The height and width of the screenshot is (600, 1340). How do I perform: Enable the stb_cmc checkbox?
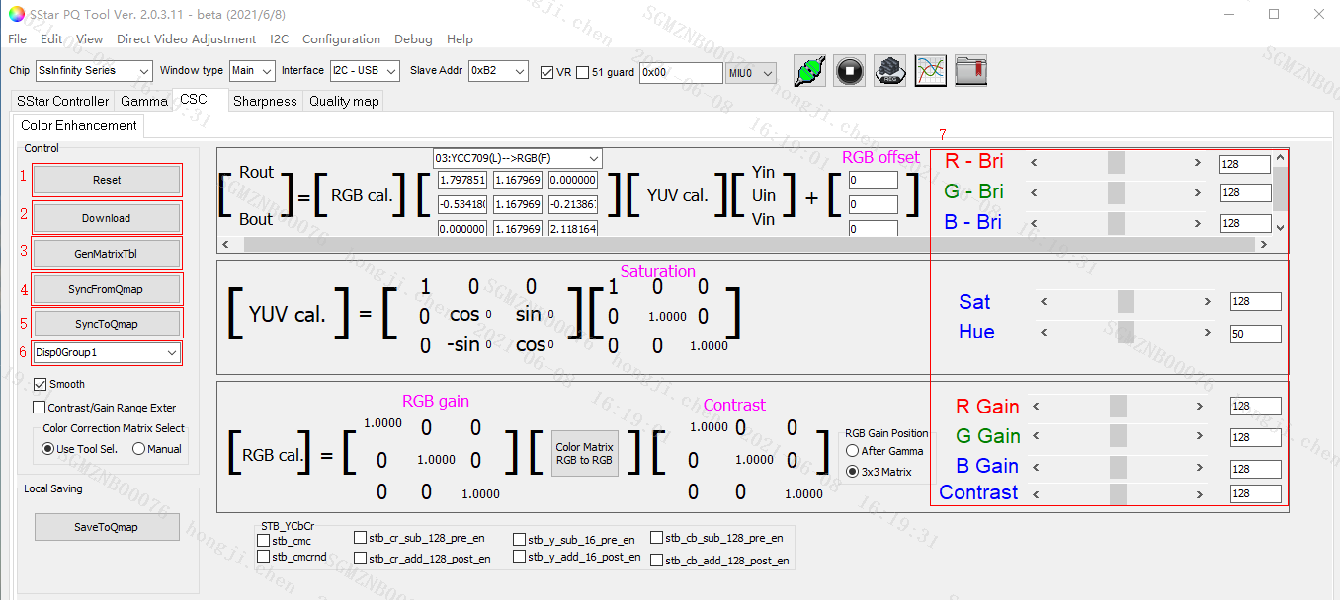[x=263, y=541]
